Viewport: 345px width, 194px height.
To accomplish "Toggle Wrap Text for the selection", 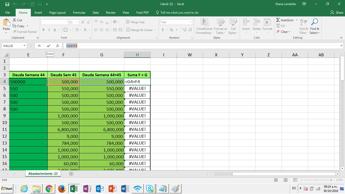I will point(135,22).
